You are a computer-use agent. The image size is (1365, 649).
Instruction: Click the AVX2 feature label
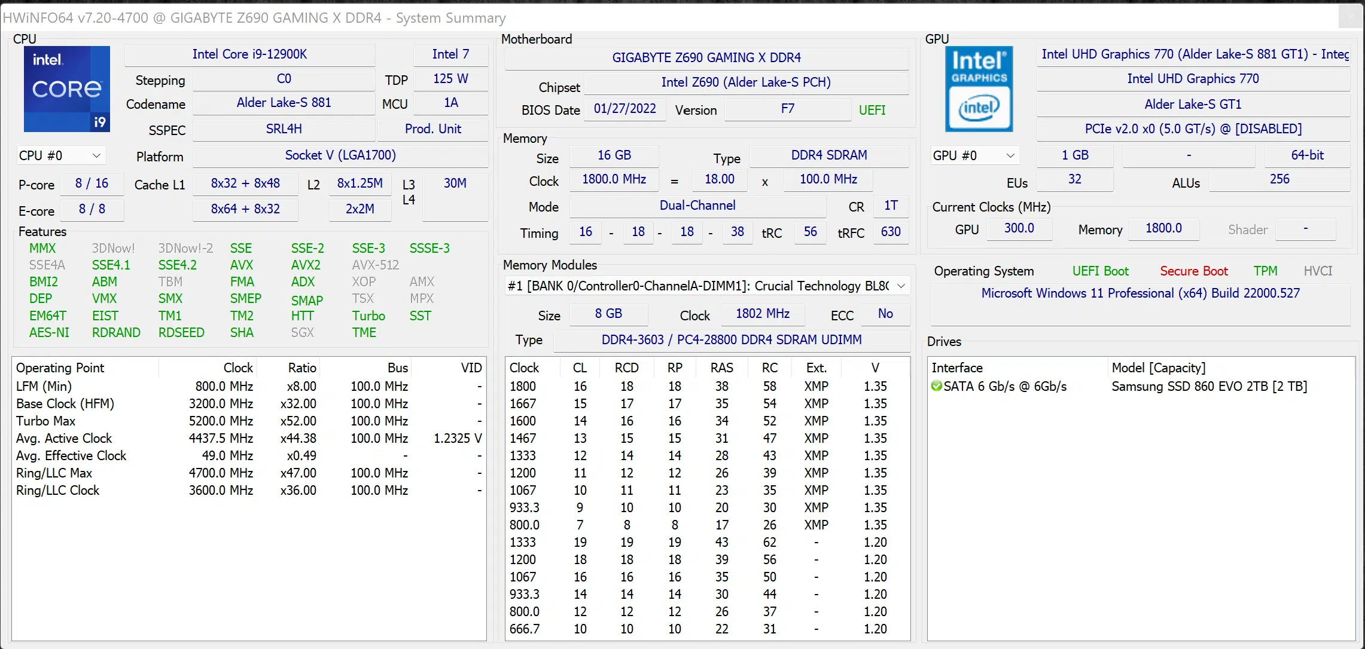(305, 265)
